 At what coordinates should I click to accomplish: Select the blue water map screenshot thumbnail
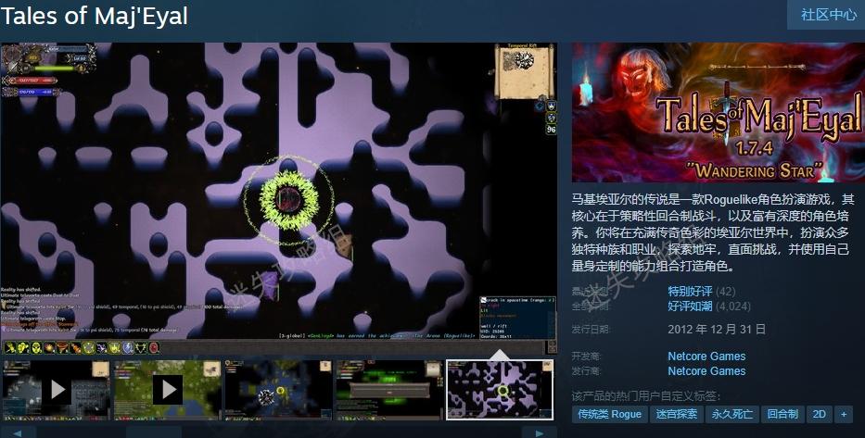point(278,390)
